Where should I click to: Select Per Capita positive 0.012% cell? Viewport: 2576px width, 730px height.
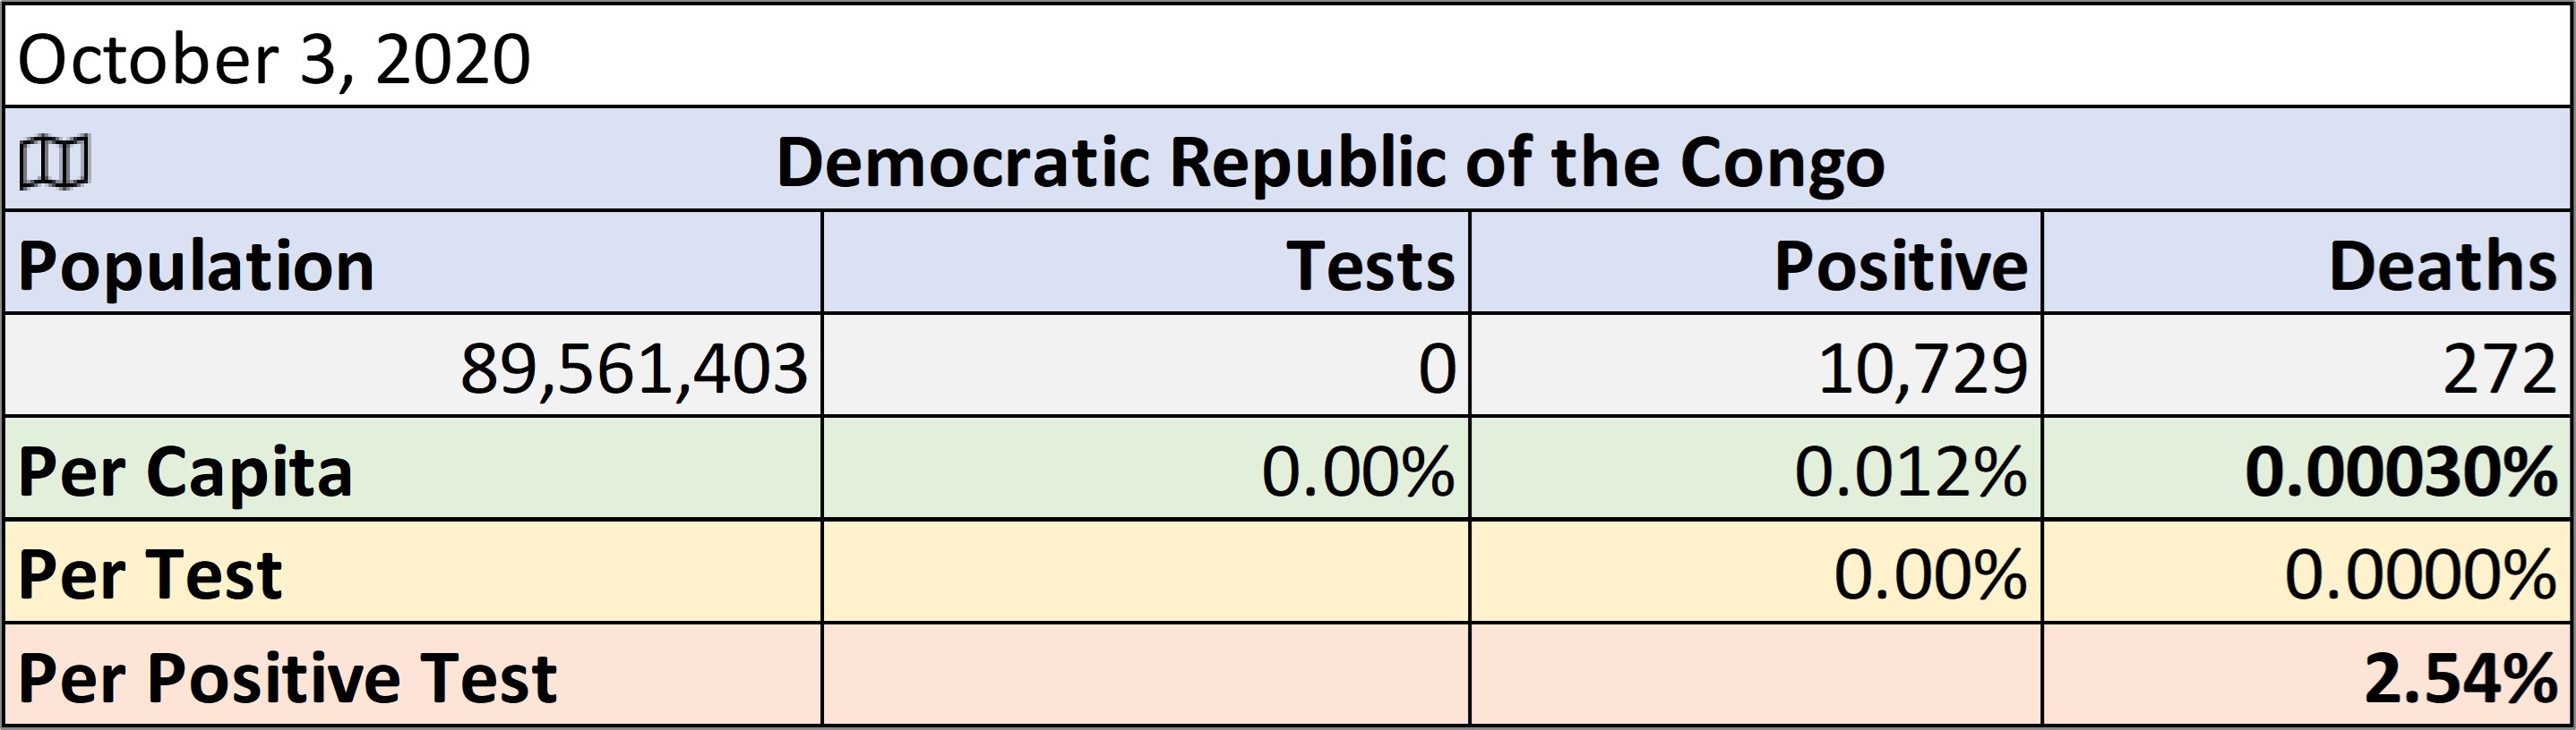coord(1756,469)
